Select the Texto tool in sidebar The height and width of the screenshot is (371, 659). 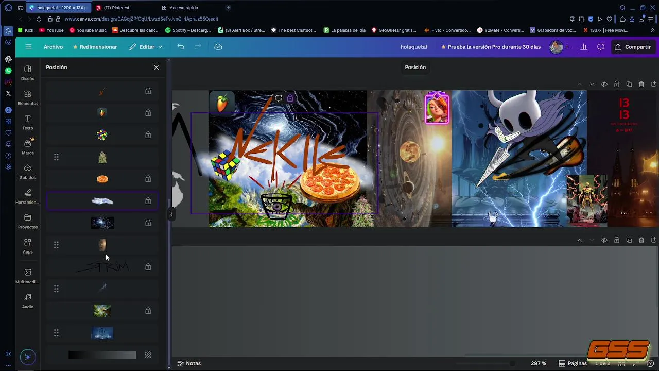[28, 122]
